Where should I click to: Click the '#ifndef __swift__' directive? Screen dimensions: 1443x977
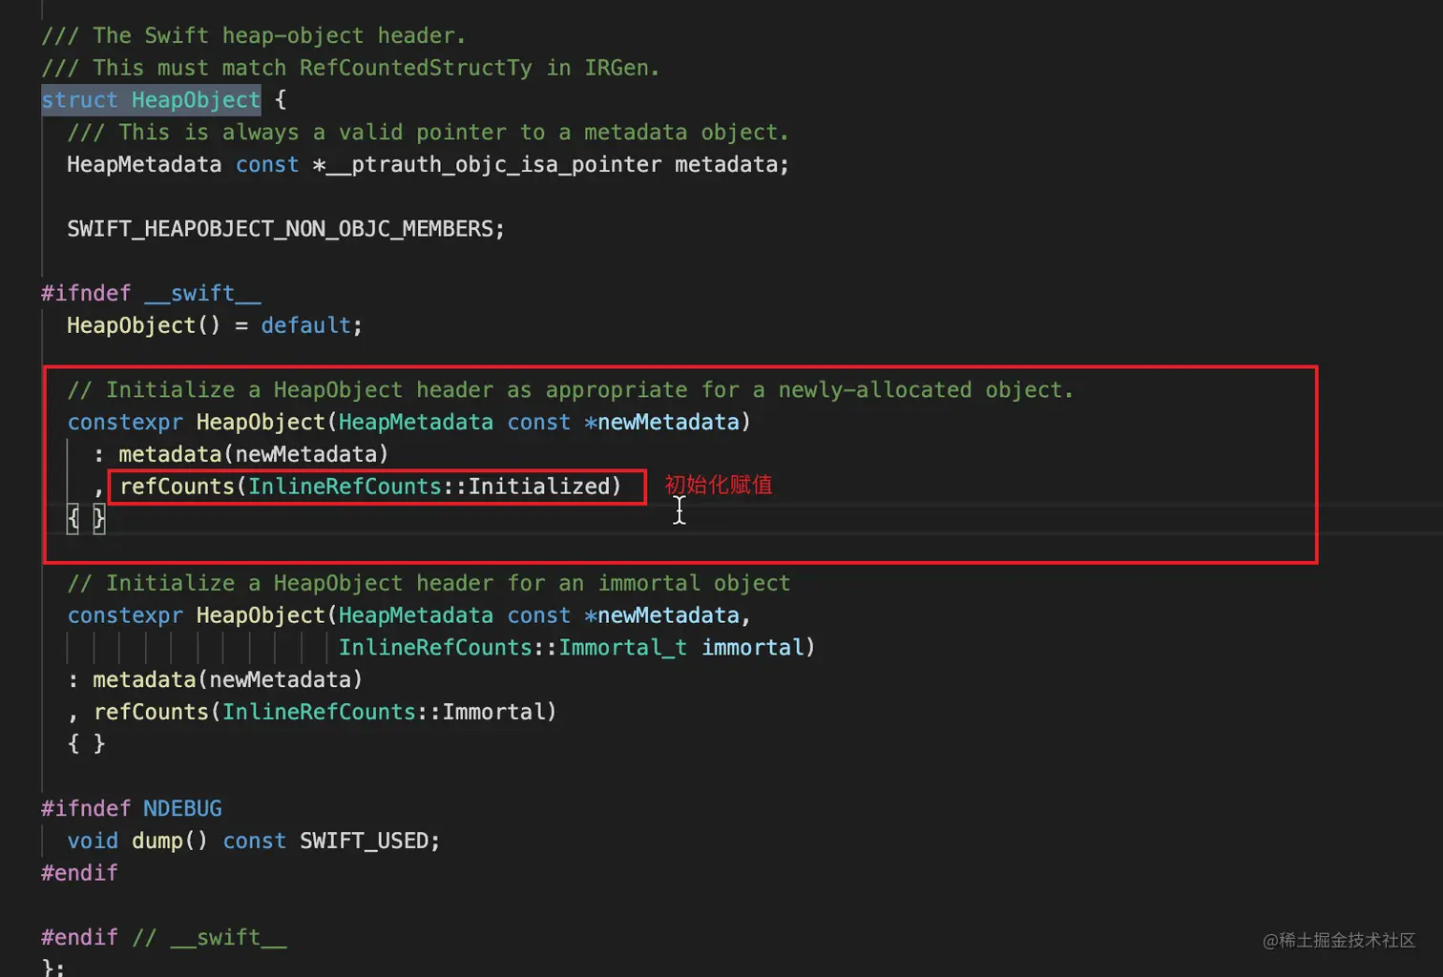[x=151, y=294]
